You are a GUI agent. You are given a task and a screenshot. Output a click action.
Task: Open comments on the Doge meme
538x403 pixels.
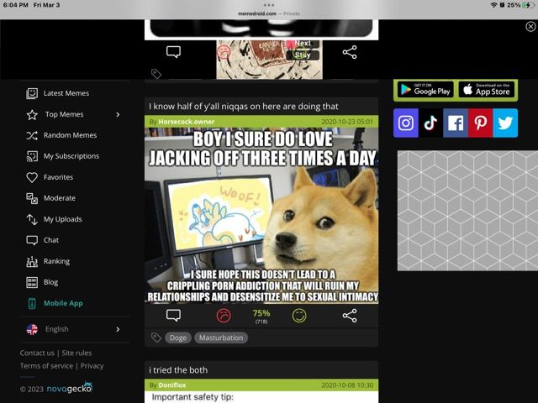tap(173, 316)
